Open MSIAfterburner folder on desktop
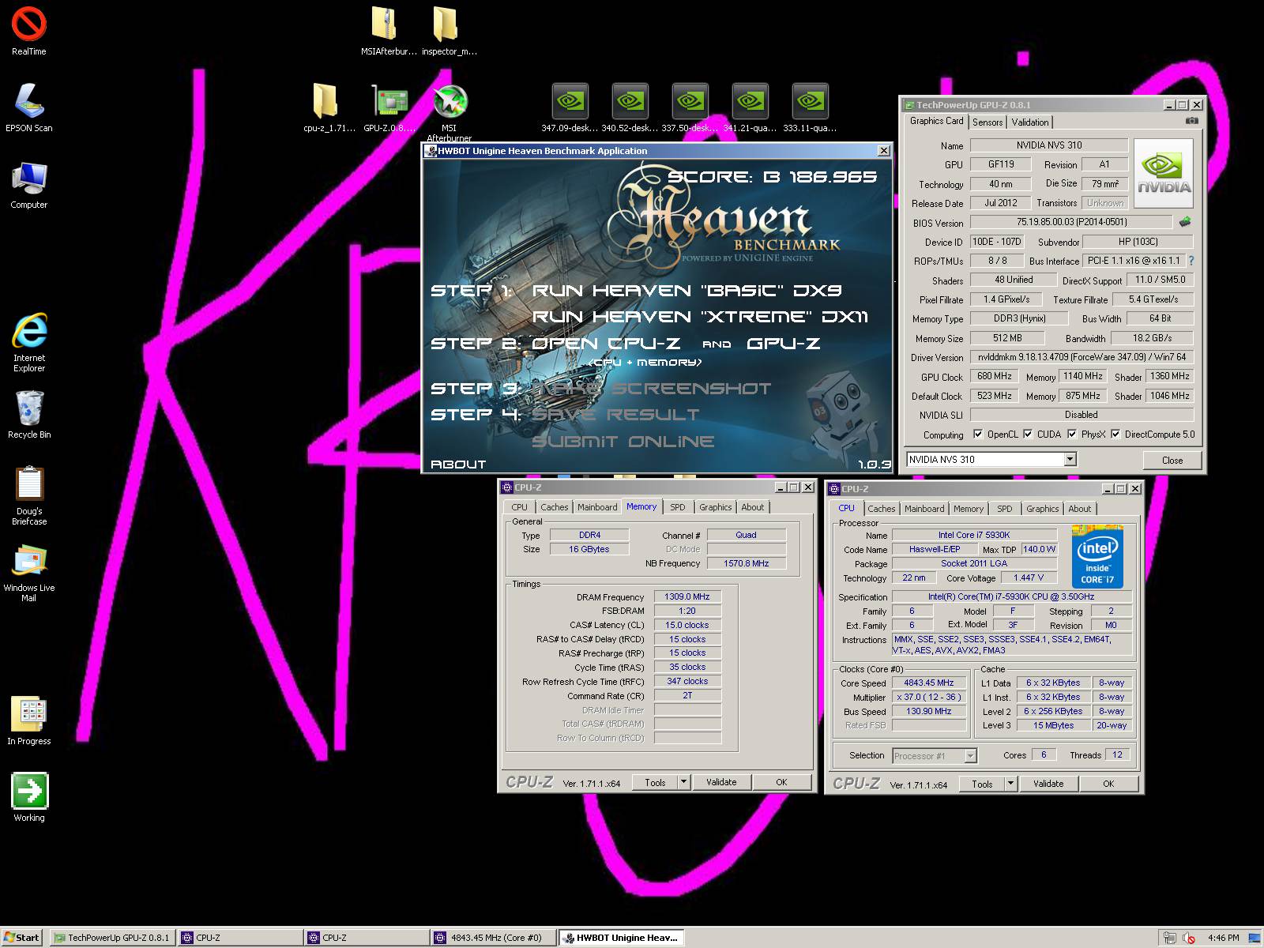Image resolution: width=1264 pixels, height=948 pixels. tap(387, 32)
